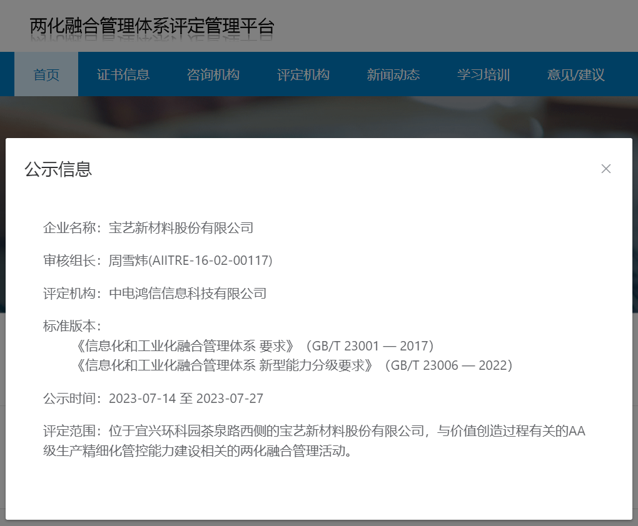Screen dimensions: 638x526
Task: Click the GB/T 23006 — 2022 standard line
Action: pyautogui.click(x=294, y=365)
